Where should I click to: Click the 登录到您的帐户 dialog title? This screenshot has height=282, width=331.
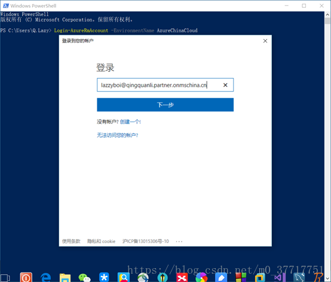(x=78, y=41)
